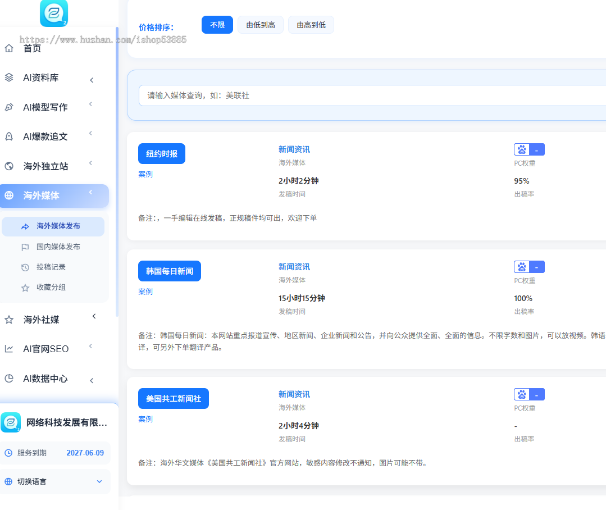Click the star icon beside 收藏分组
The height and width of the screenshot is (510, 606).
(x=25, y=288)
